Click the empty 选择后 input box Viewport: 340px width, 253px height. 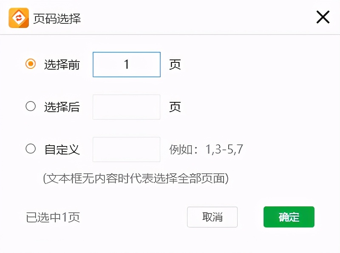[x=126, y=107]
